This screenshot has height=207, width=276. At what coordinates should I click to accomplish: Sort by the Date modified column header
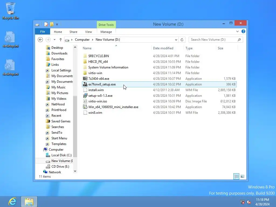(x=167, y=48)
